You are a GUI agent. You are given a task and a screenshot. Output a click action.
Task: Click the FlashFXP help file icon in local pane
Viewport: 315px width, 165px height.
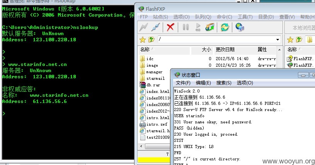(290, 59)
